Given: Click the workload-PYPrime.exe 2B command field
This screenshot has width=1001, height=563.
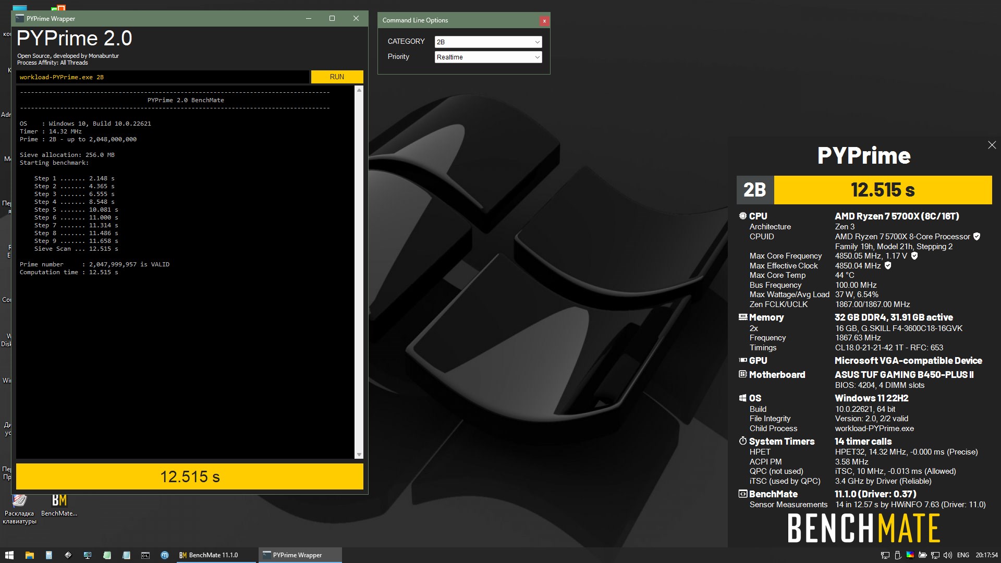Looking at the screenshot, I should coord(163,77).
